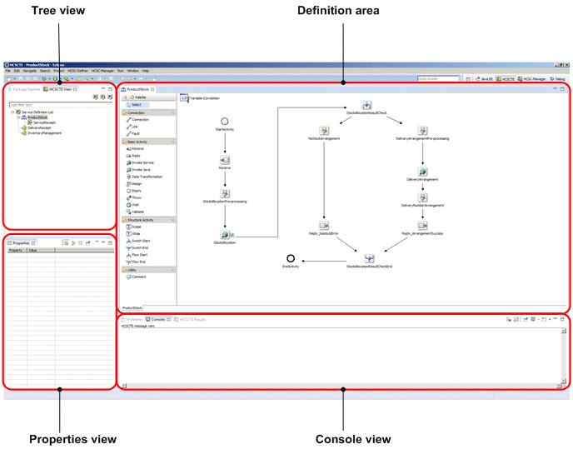The height and width of the screenshot is (449, 573).
Task: Open the Variable-Correlation icon on the canvas
Action: tap(184, 97)
